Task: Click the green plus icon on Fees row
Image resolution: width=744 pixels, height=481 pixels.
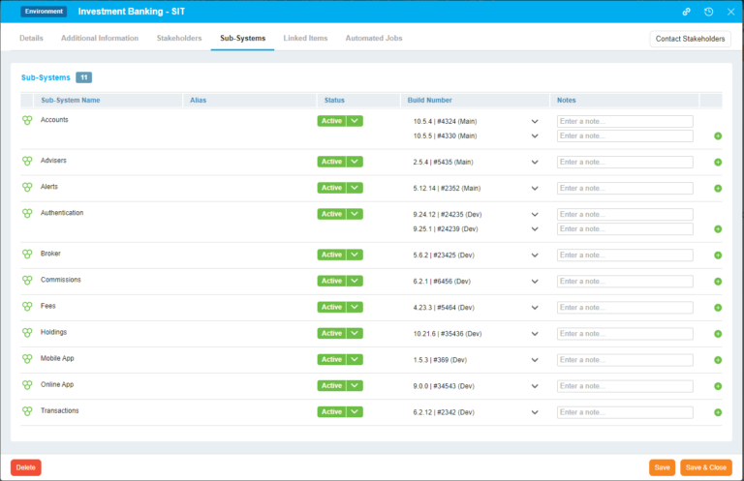Action: coord(718,308)
